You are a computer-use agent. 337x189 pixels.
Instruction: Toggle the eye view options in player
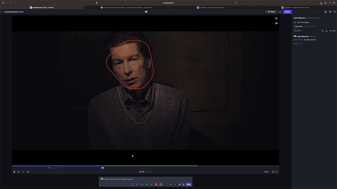coord(273,172)
